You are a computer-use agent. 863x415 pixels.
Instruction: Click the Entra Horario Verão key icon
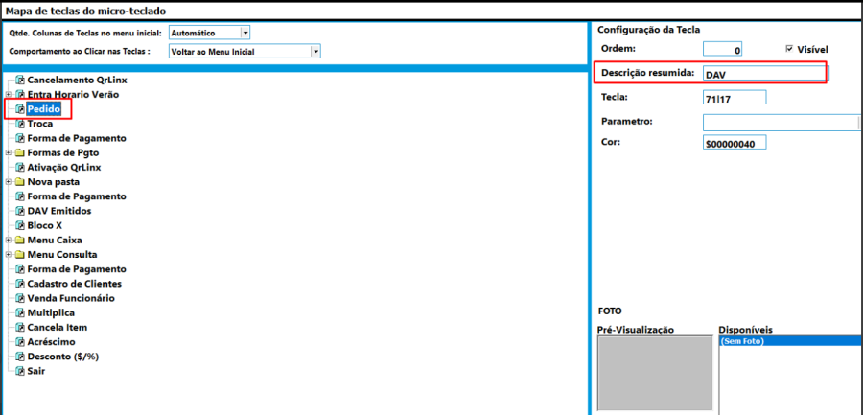[x=20, y=95]
